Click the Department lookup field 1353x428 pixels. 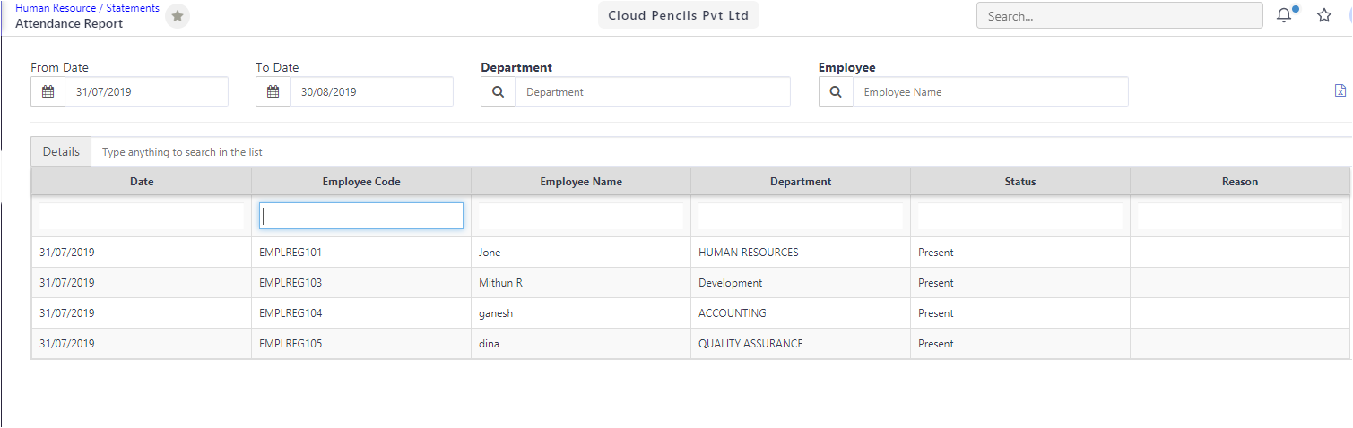(653, 91)
